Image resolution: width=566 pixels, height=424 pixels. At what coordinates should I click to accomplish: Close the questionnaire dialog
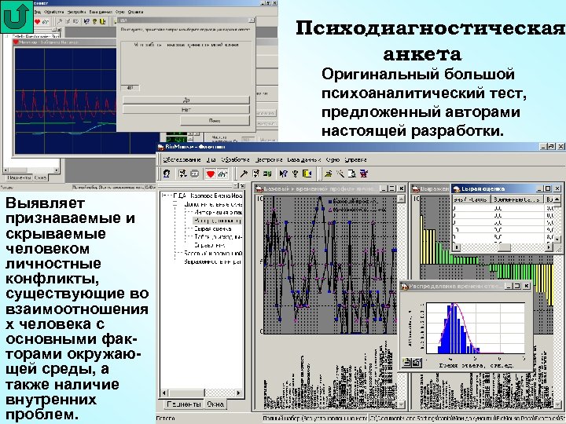pyautogui.click(x=252, y=20)
